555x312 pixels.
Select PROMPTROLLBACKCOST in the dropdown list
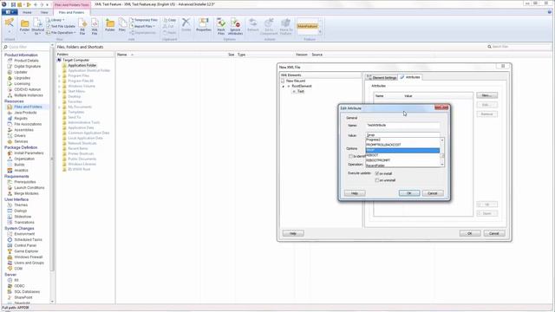[402, 145]
